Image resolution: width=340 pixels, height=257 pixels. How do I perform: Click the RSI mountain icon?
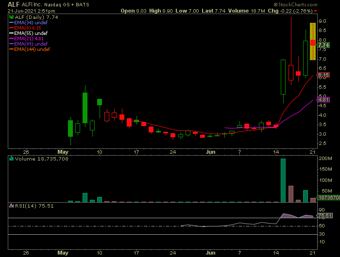point(11,206)
